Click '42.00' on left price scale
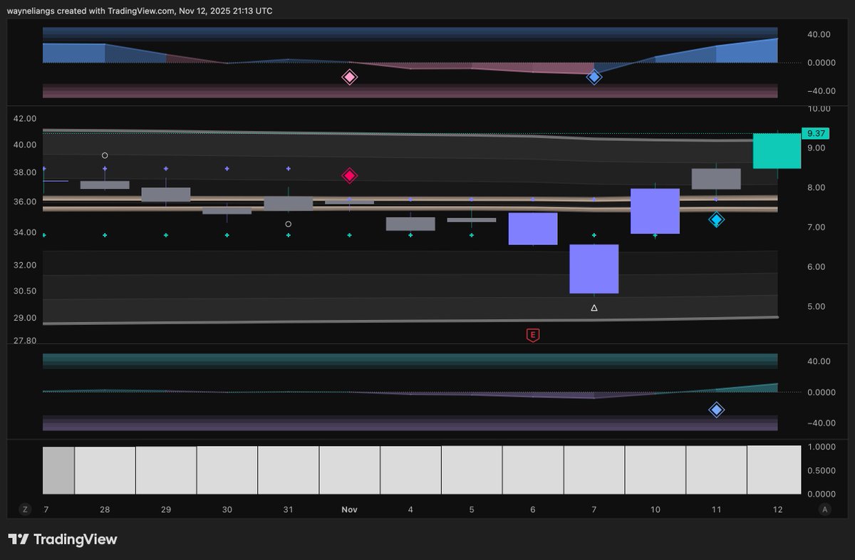The width and height of the screenshot is (855, 560). pyautogui.click(x=26, y=119)
